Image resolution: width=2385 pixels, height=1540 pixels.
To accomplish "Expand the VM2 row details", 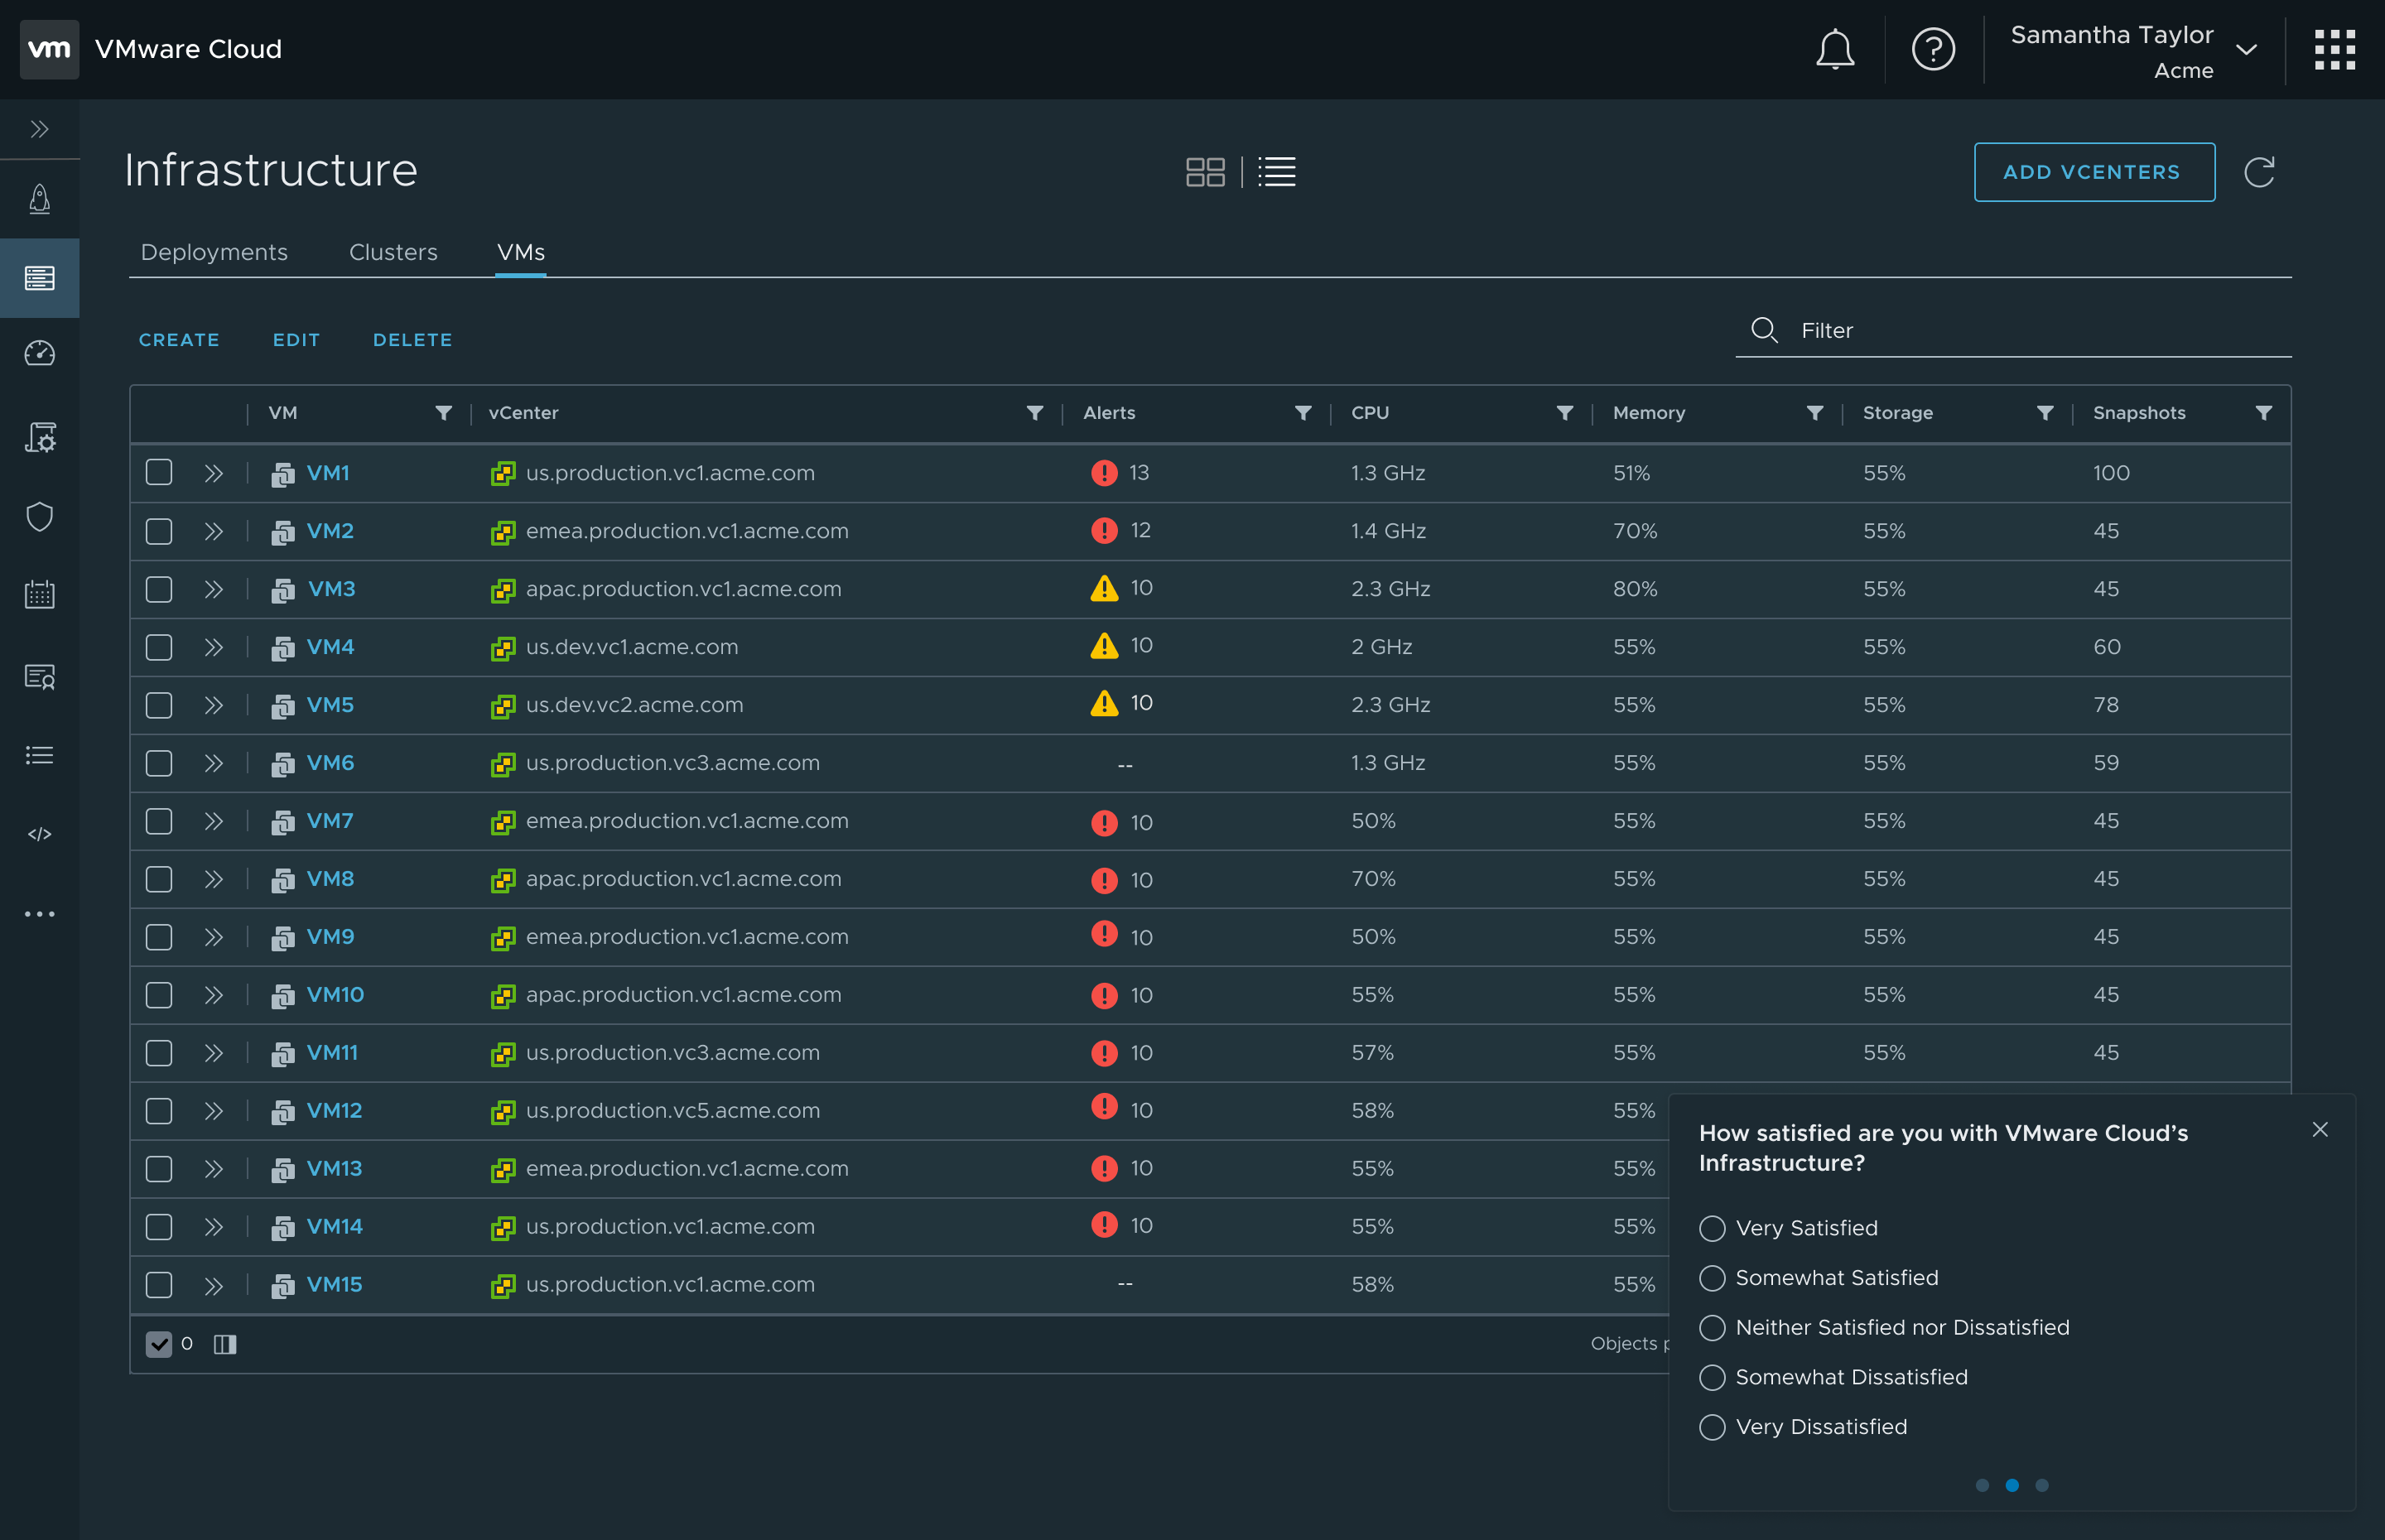I will pyautogui.click(x=213, y=531).
